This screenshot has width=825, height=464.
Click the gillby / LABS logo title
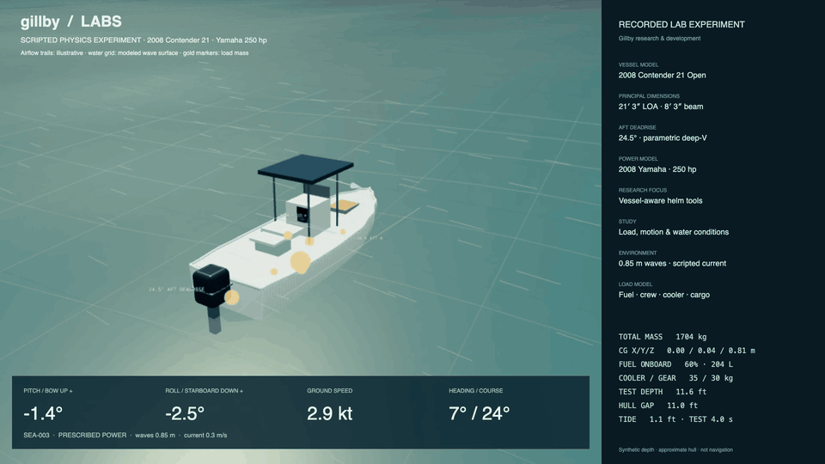(x=71, y=21)
